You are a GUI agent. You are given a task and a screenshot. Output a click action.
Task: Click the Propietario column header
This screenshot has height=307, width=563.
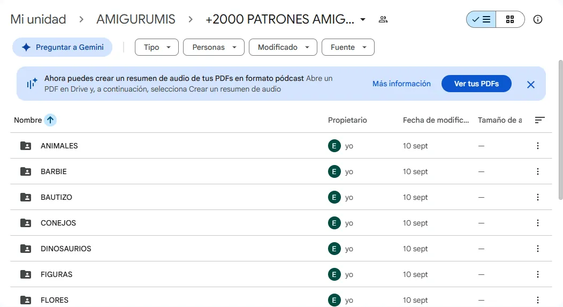tap(347, 120)
